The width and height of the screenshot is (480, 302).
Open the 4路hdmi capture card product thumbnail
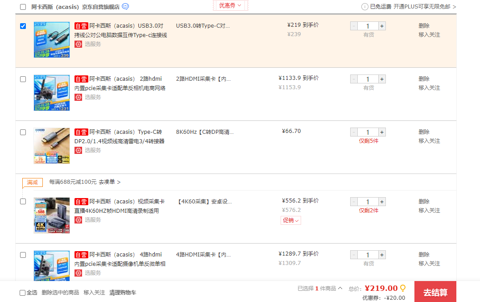pos(52,265)
